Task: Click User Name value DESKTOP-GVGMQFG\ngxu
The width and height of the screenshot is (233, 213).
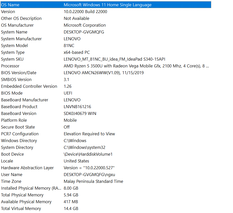Action: coord(90,175)
